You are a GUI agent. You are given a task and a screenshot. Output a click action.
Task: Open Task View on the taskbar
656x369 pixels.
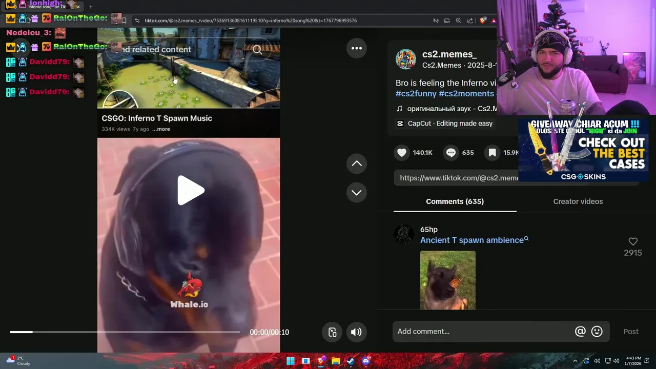coord(305,361)
